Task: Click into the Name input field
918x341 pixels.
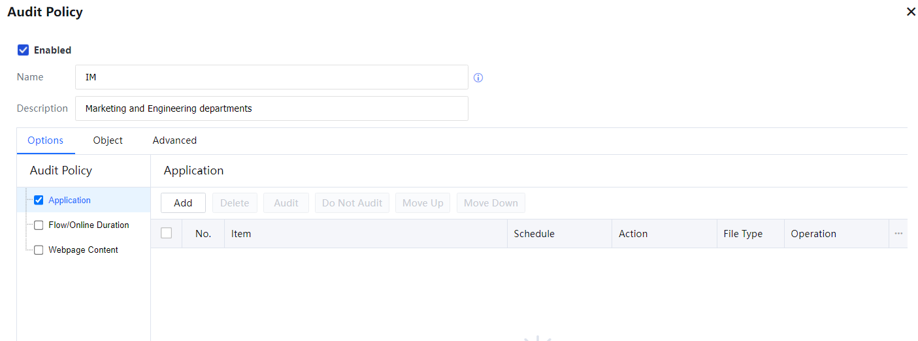Action: point(271,77)
